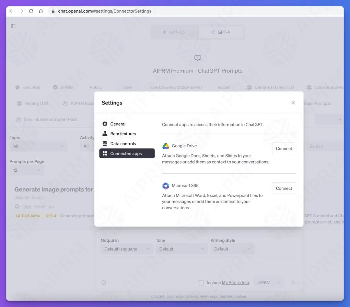Toggle Include My Profile Info checkbox
The image size is (350, 307).
201,283
